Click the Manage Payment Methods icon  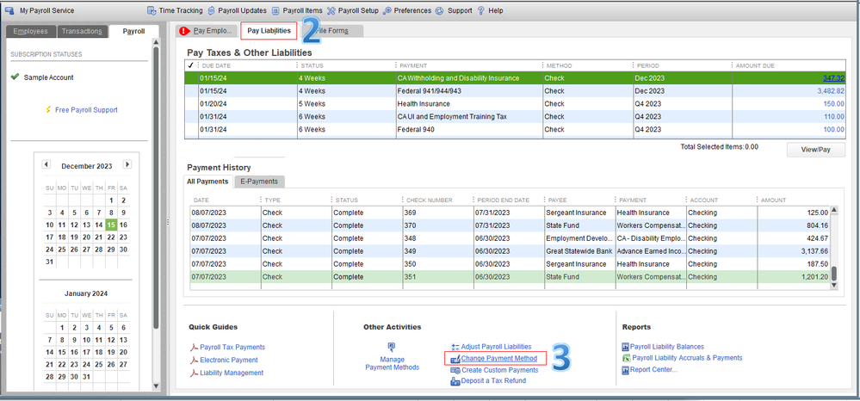click(392, 349)
